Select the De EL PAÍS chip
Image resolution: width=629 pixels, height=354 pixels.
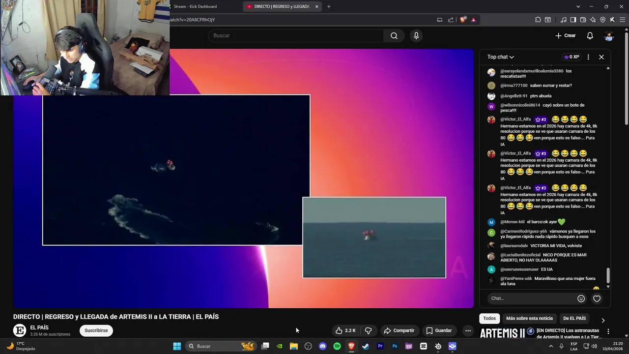pos(574,318)
